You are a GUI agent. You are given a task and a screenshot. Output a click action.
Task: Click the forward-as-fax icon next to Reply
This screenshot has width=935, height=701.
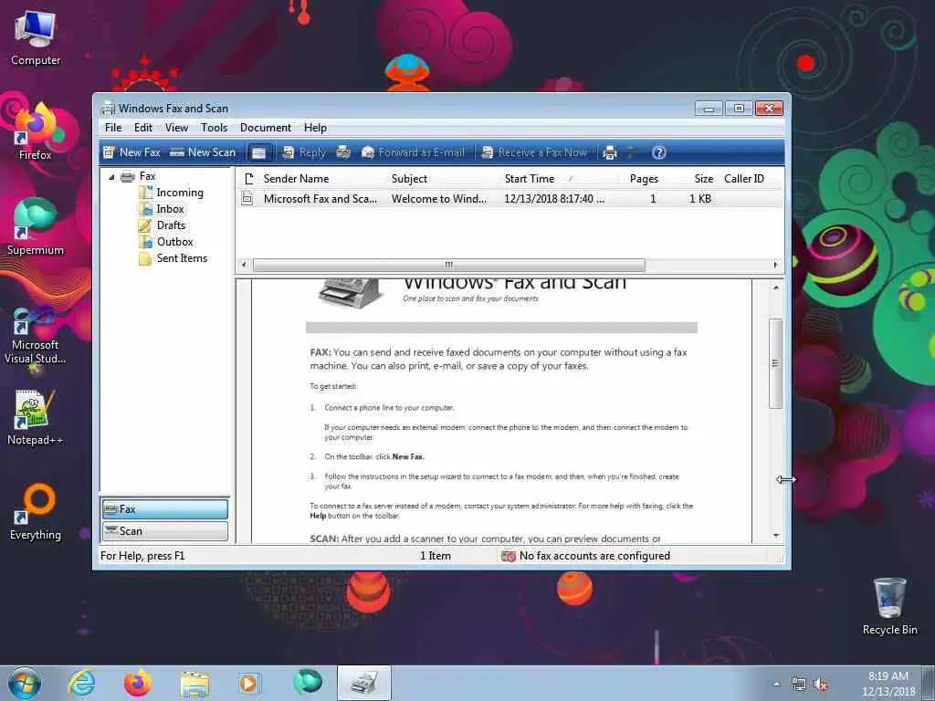[343, 152]
